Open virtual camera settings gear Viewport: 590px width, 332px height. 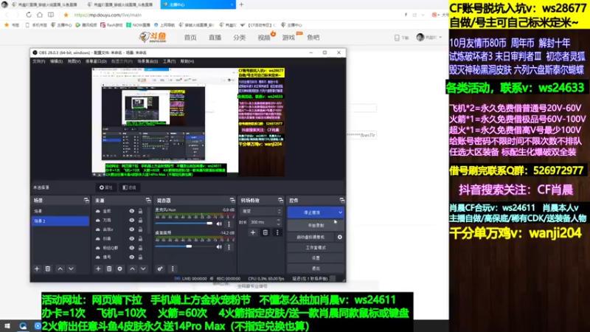coord(340,237)
